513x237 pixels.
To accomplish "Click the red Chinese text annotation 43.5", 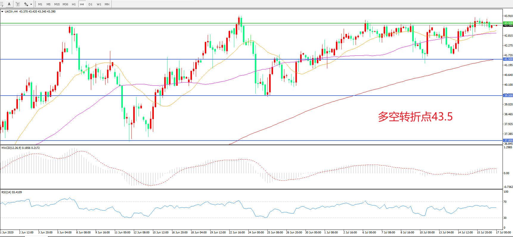I will coord(415,117).
